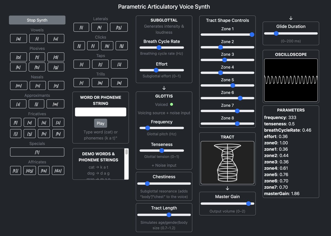Screen dimensions: 331x236
Task: Select the /ɺ/ button under Taps
Action: pos(119,64)
